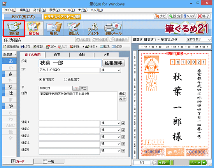Toggle the 連名2 checkbox
214x168 pixels.
(123, 130)
